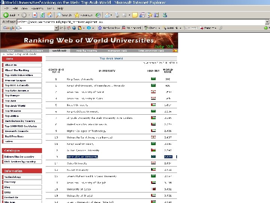Viewport: 270px width, 203px height.
Task: Click into the Google toolbar search box
Action: [x=36, y=28]
